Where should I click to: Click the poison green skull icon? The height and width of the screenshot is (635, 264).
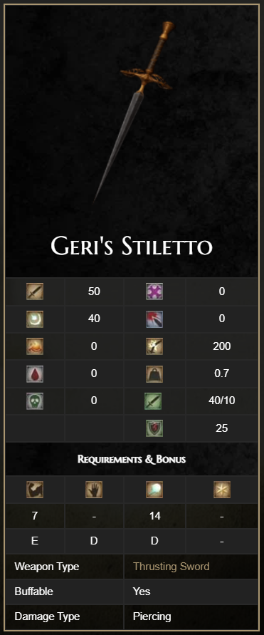[35, 401]
